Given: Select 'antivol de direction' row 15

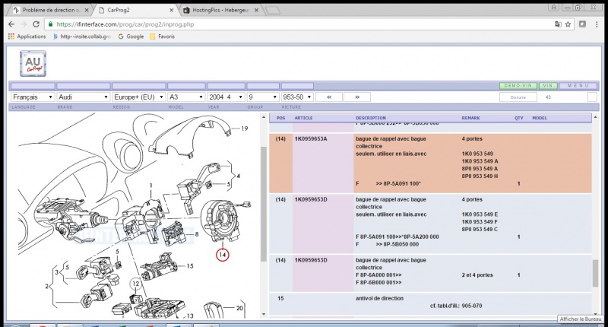Looking at the screenshot, I should [430, 303].
